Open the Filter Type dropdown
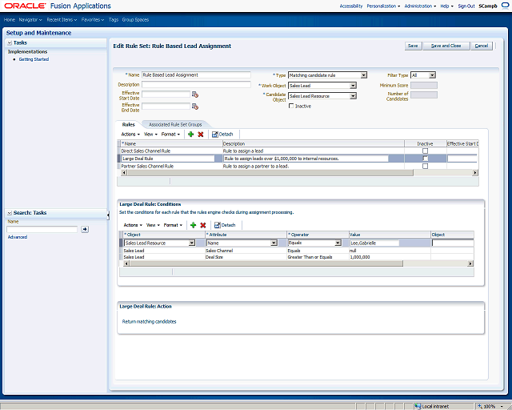 tap(432, 75)
